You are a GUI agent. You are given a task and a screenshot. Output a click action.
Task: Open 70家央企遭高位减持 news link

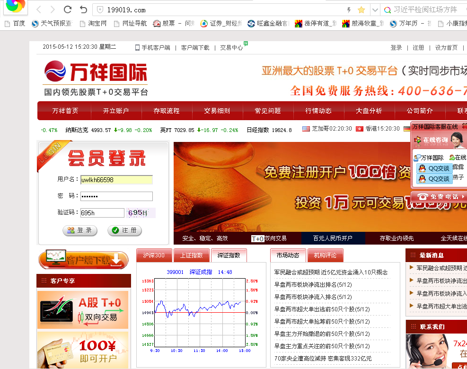[x=323, y=359]
